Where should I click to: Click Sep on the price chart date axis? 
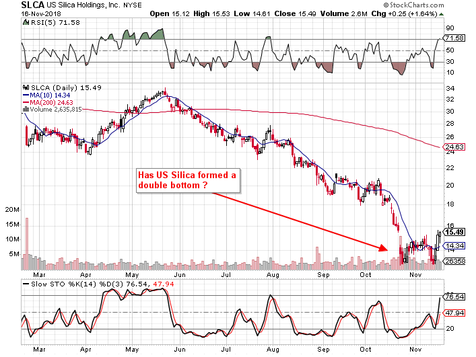tap(323, 275)
